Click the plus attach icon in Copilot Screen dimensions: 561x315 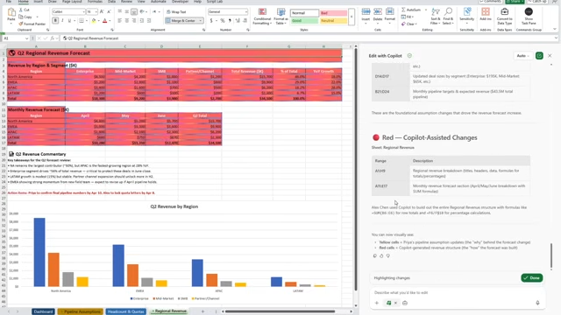click(x=376, y=303)
